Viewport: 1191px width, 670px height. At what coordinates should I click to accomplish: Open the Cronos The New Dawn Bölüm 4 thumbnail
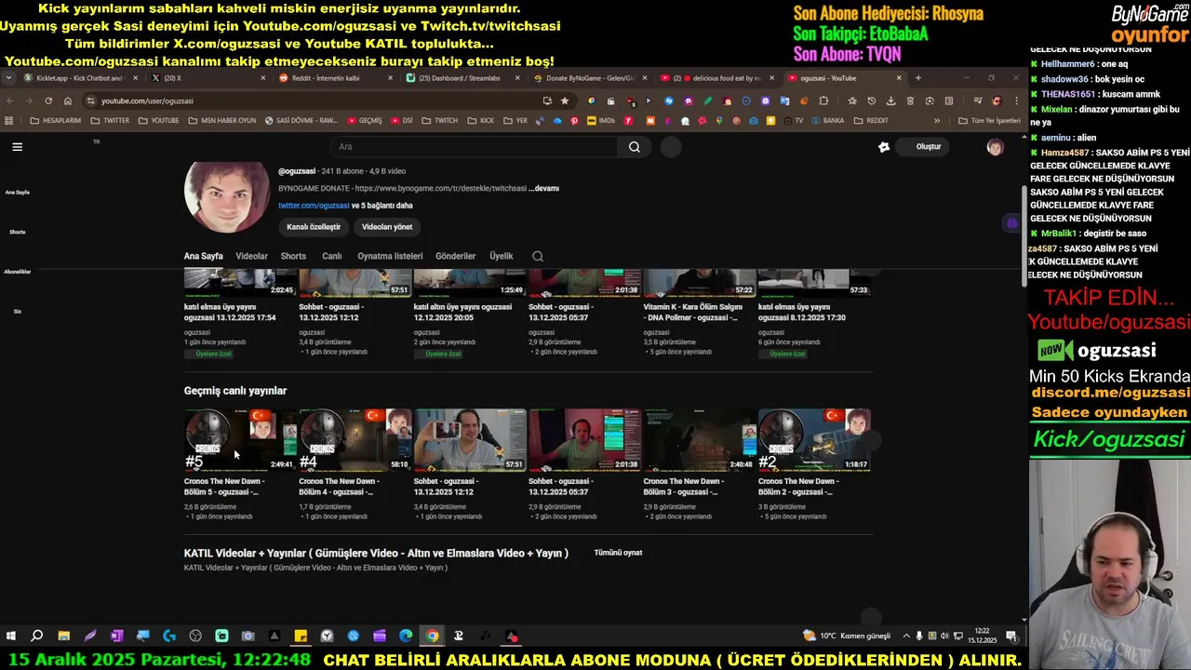pyautogui.click(x=355, y=439)
